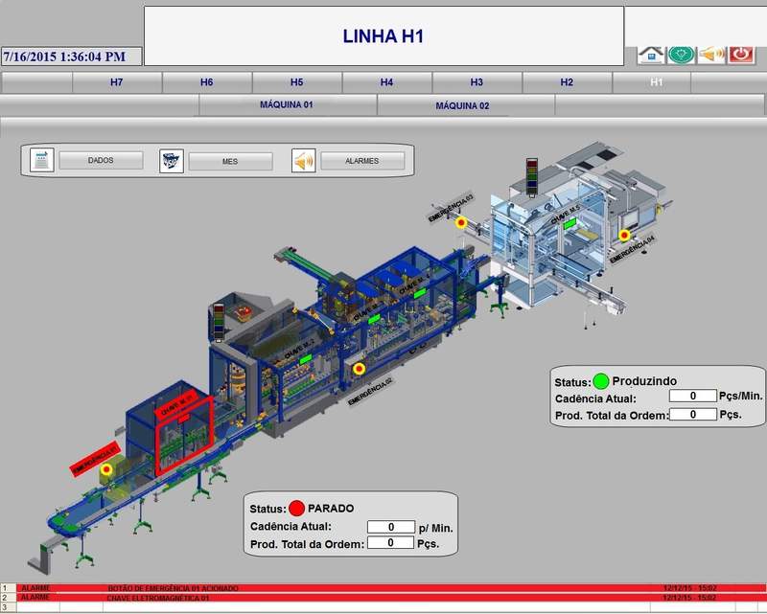Switch to line H7 tab

(117, 82)
